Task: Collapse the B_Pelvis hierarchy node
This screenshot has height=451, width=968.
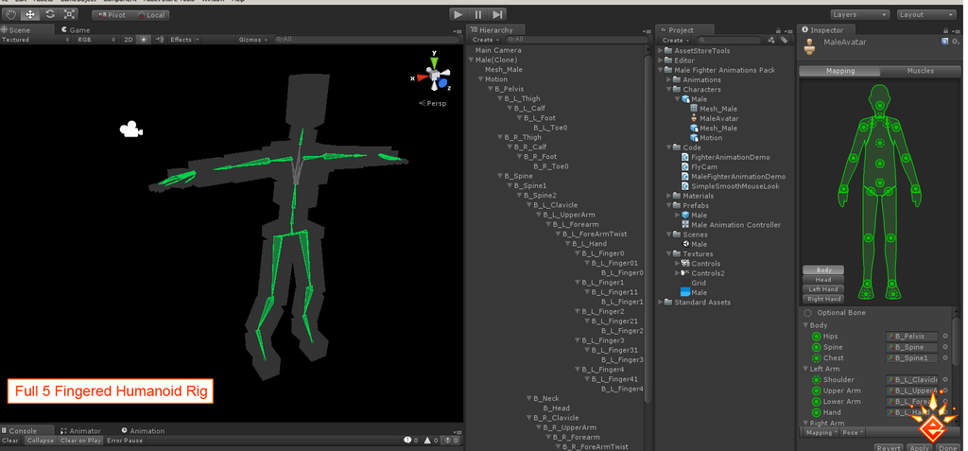Action: [x=490, y=90]
